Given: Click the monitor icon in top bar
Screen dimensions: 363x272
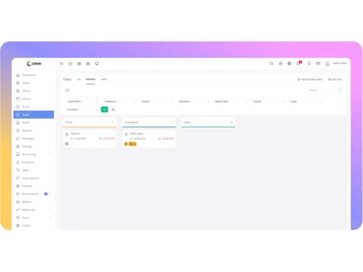Looking at the screenshot, I should click(x=97, y=64).
